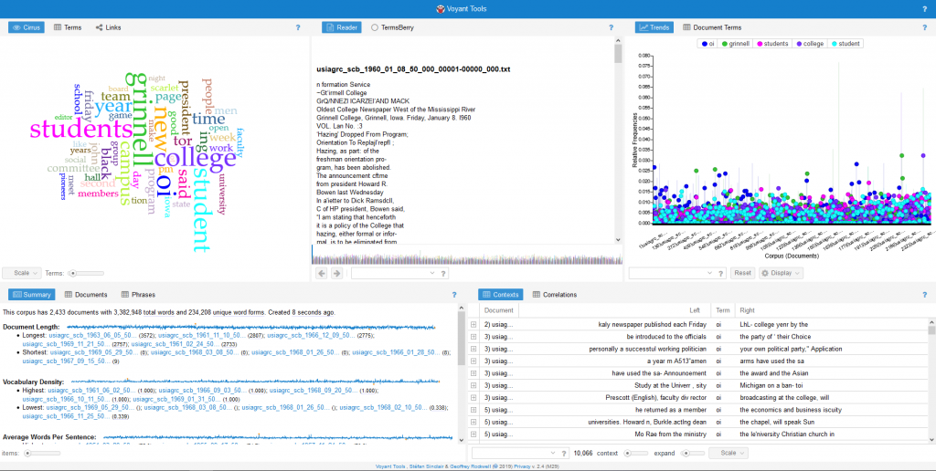Click the Reset button in Trends
The image size is (936, 471).
tap(741, 273)
